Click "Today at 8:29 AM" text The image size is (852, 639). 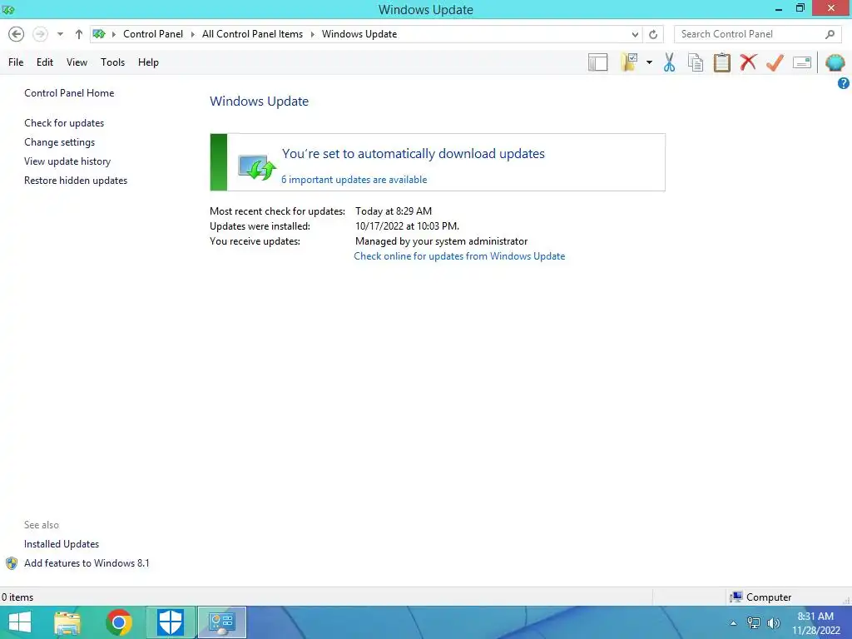click(x=394, y=211)
